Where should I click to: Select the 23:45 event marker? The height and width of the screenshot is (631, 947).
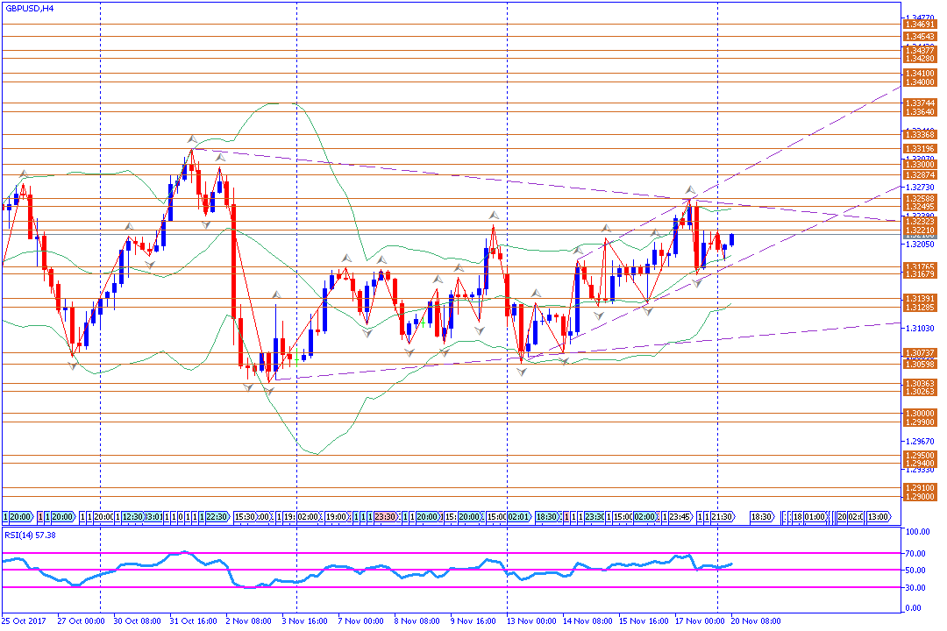(x=680, y=517)
